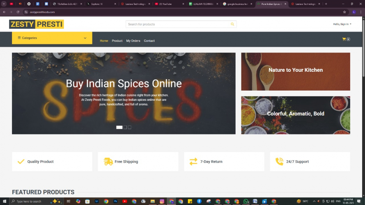This screenshot has height=205, width=365.
Task: Open the Colorful, Aromatic, Bold banner
Action: (x=296, y=115)
